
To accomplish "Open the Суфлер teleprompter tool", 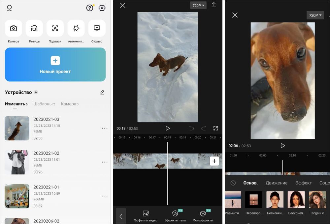I will pos(97,28).
